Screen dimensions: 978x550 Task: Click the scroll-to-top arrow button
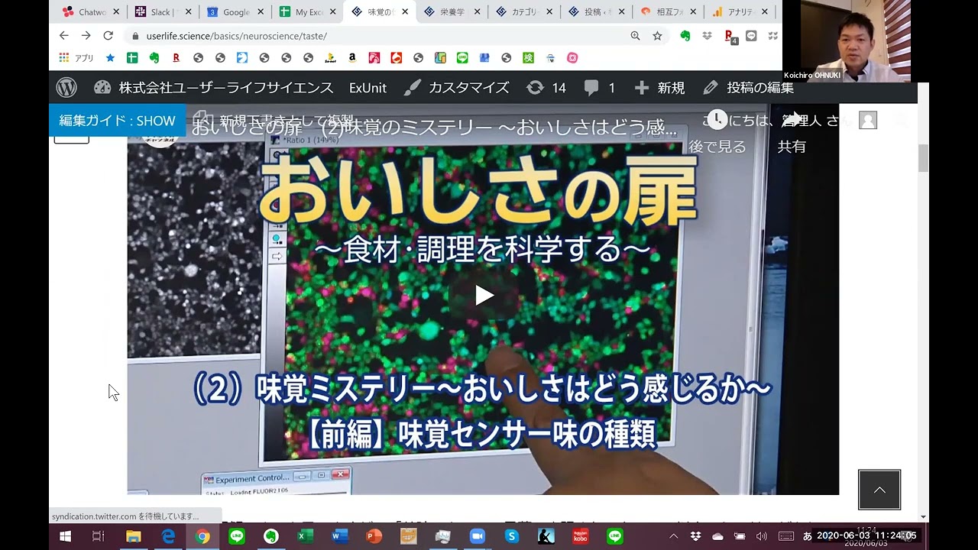point(879,490)
